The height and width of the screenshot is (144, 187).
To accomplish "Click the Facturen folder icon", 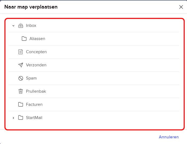I will tap(21, 105).
